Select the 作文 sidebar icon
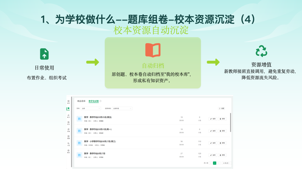The width and height of the screenshot is (302, 170). point(68,122)
